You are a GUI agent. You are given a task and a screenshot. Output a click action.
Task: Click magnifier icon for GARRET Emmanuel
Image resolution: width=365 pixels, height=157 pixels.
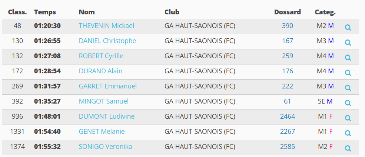[x=348, y=88]
